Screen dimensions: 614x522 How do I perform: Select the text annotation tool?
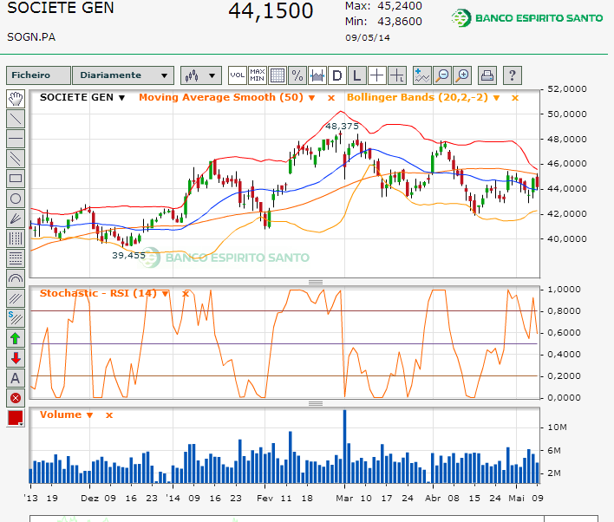[16, 378]
